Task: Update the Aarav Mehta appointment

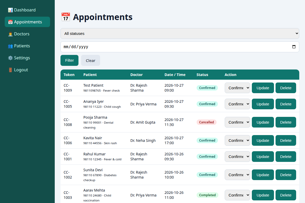Action: click(263, 195)
